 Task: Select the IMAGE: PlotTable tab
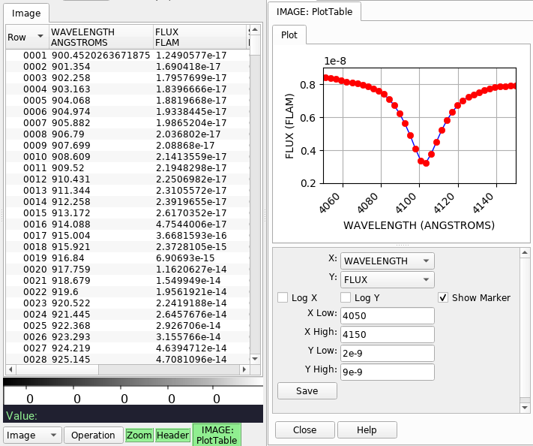coord(314,11)
